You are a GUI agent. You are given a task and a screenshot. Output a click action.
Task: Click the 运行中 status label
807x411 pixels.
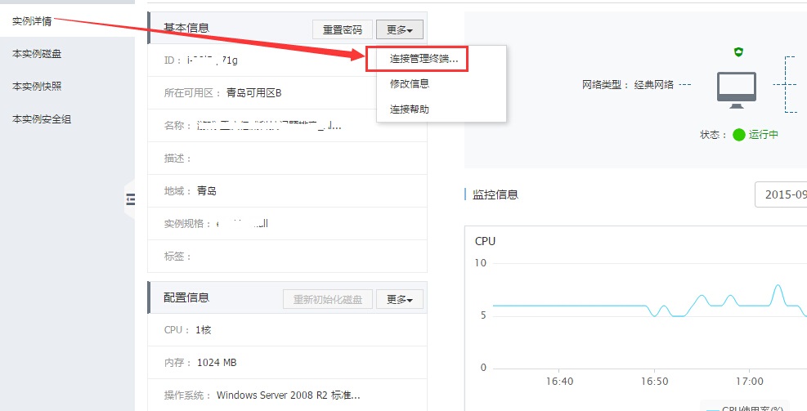[764, 135]
